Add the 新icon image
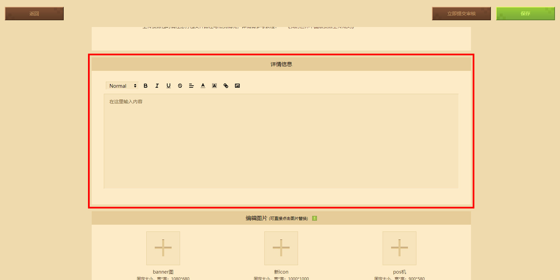The image size is (560, 280). (x=281, y=248)
